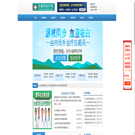Screen dimensions: 135x135
Task: Click first link right of header banner
Action: pyautogui.click(x=93, y=4)
